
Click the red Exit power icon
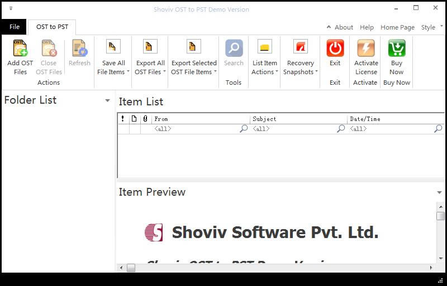pos(335,48)
